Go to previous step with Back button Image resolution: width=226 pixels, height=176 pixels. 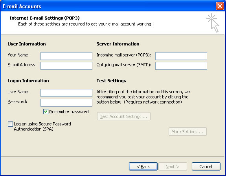(x=143, y=166)
